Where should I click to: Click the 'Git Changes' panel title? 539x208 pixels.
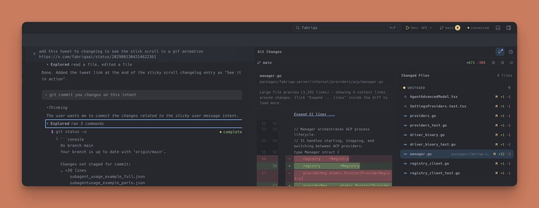tap(269, 52)
